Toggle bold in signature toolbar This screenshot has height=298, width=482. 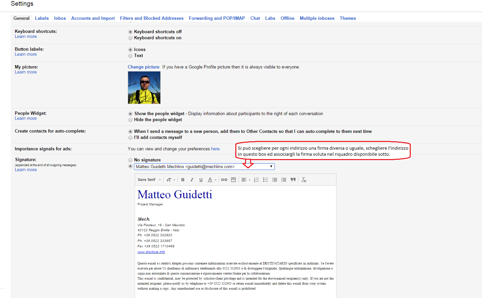coord(183,180)
